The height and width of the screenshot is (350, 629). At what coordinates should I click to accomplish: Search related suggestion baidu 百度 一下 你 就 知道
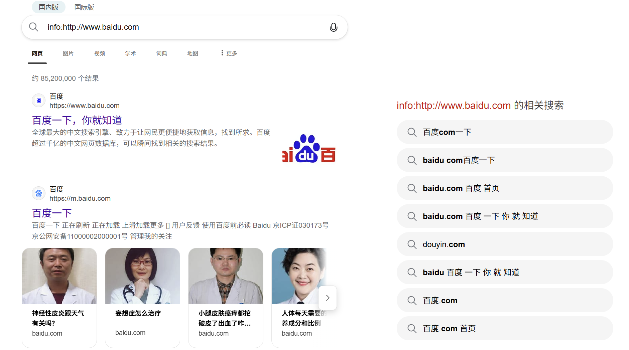coord(505,273)
